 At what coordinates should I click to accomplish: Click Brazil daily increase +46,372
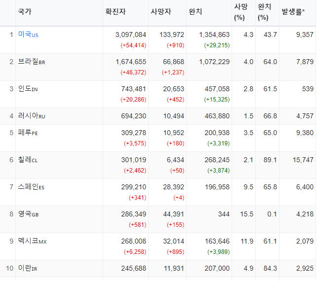[133, 72]
